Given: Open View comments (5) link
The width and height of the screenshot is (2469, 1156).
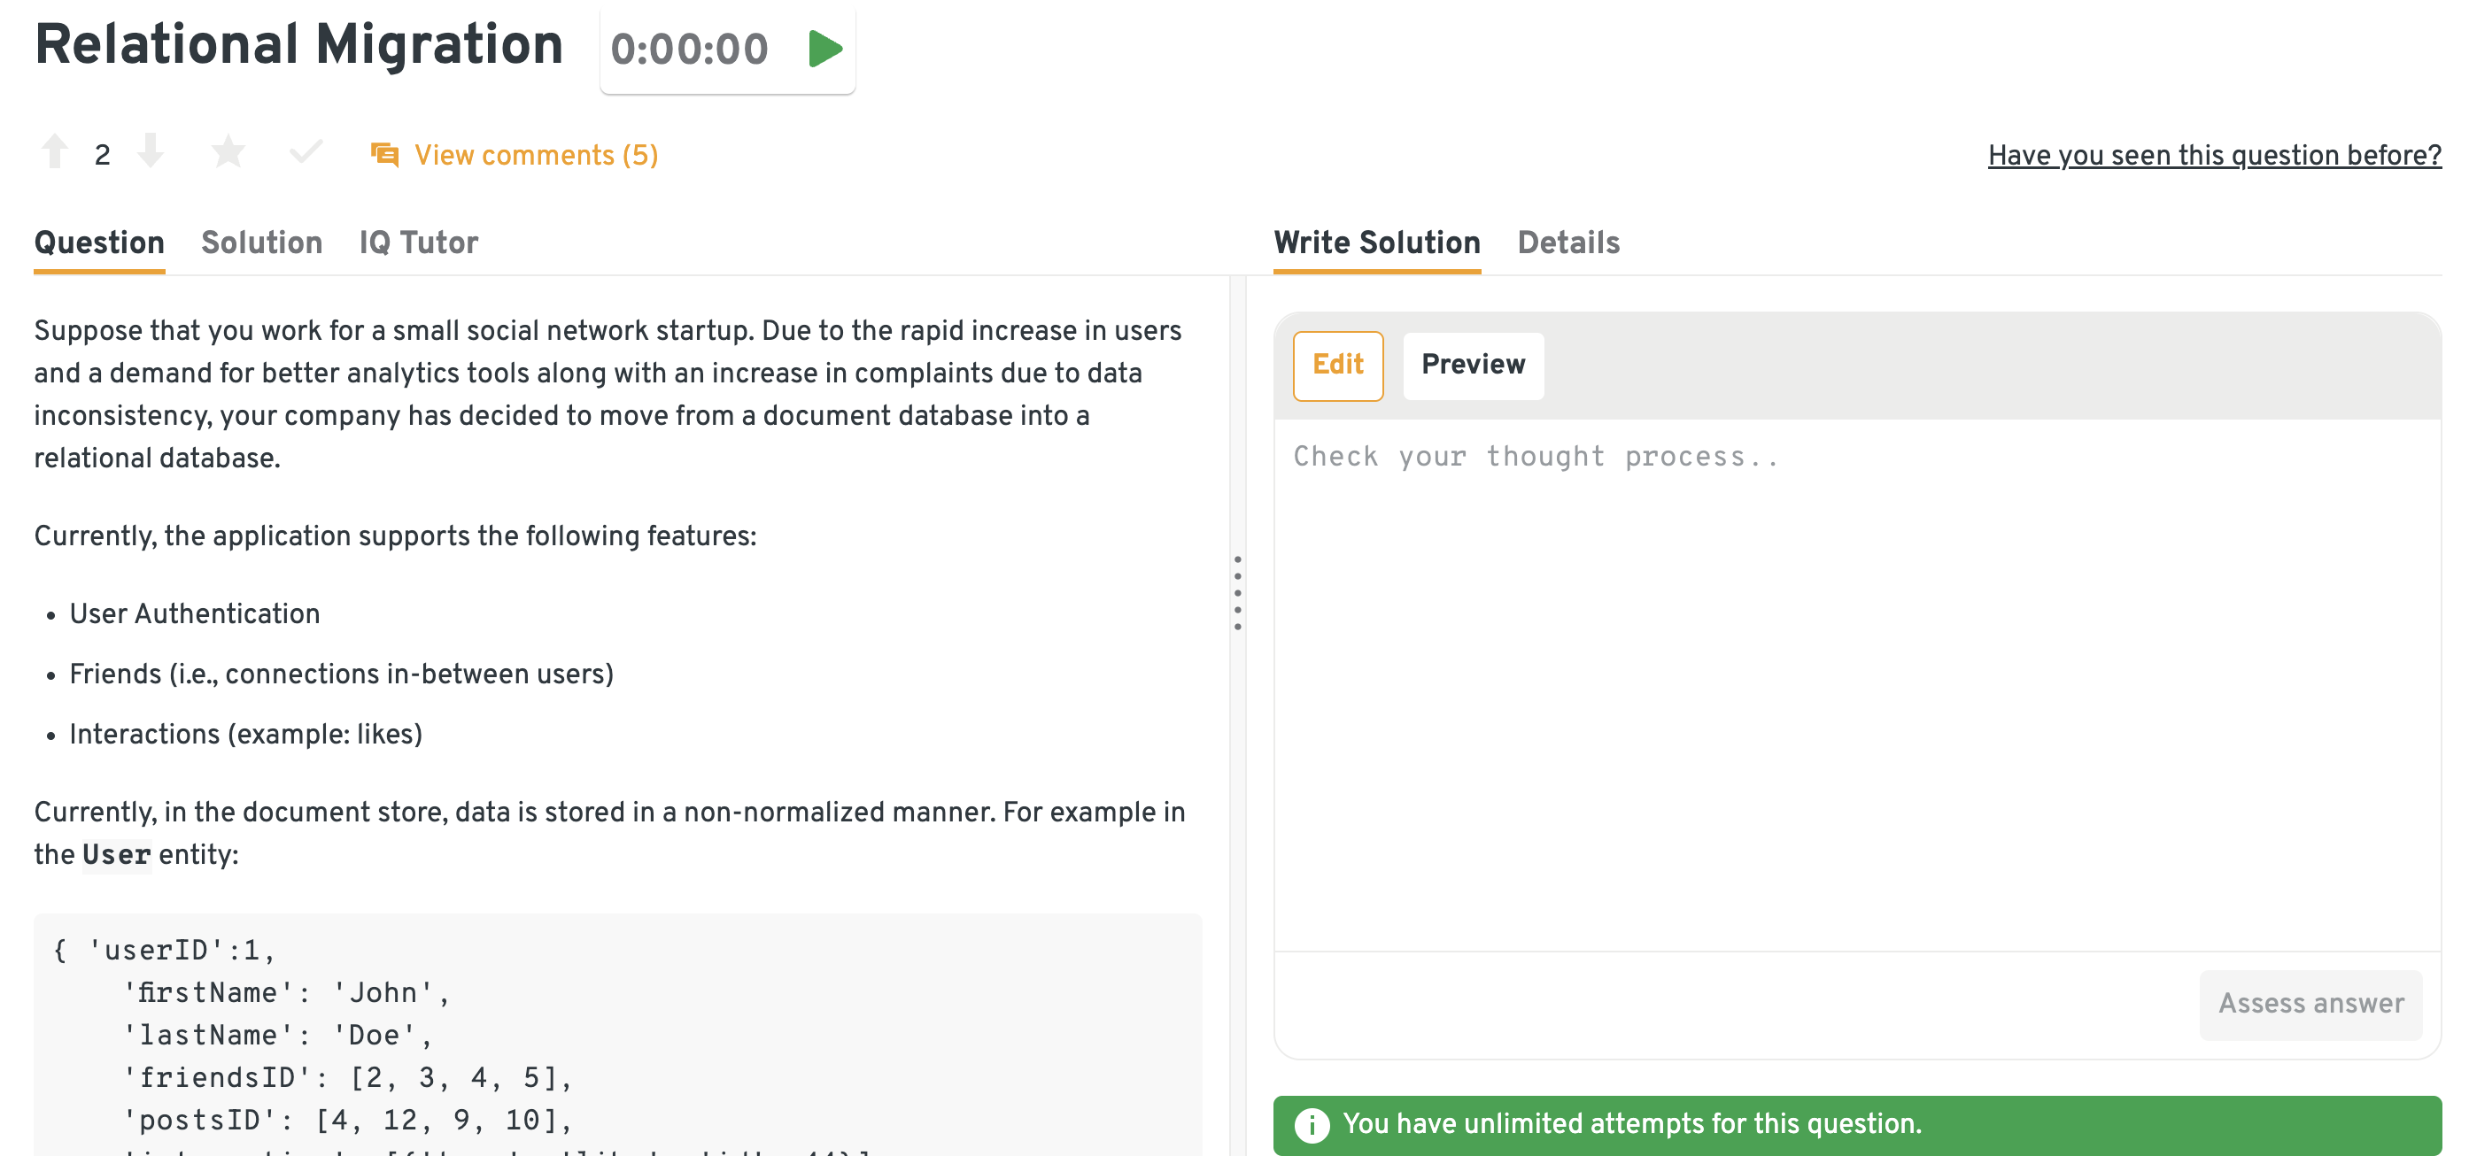Looking at the screenshot, I should (536, 155).
